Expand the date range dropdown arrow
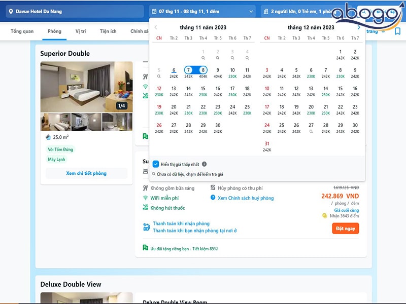Viewport: 406px width, 304px height. pyautogui.click(x=251, y=11)
